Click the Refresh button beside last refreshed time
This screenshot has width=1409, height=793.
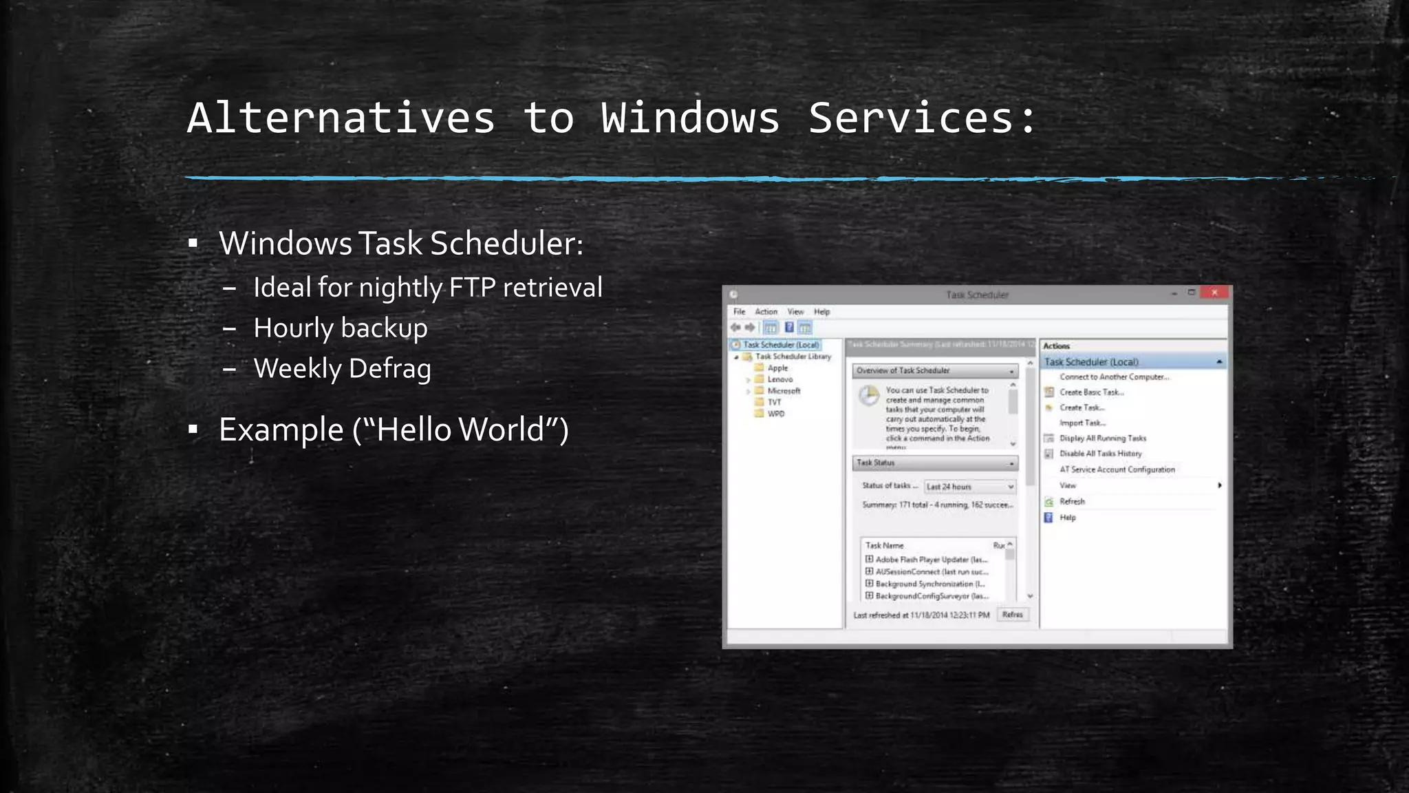point(1013,615)
